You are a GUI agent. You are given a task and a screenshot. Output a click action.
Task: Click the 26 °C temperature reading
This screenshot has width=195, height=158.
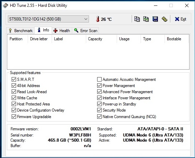tap(106, 19)
